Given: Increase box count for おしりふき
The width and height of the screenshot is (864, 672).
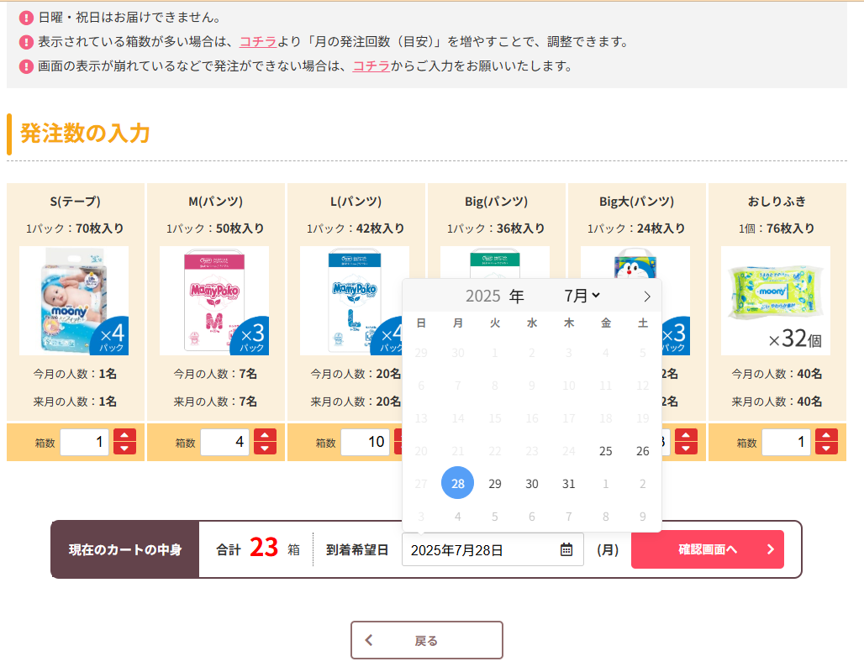Looking at the screenshot, I should (x=826, y=436).
